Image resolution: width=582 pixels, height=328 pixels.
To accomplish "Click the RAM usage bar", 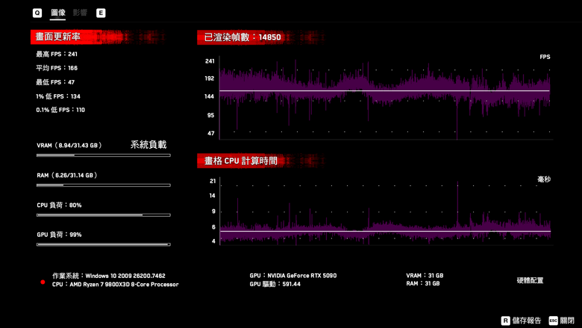I will point(104,185).
